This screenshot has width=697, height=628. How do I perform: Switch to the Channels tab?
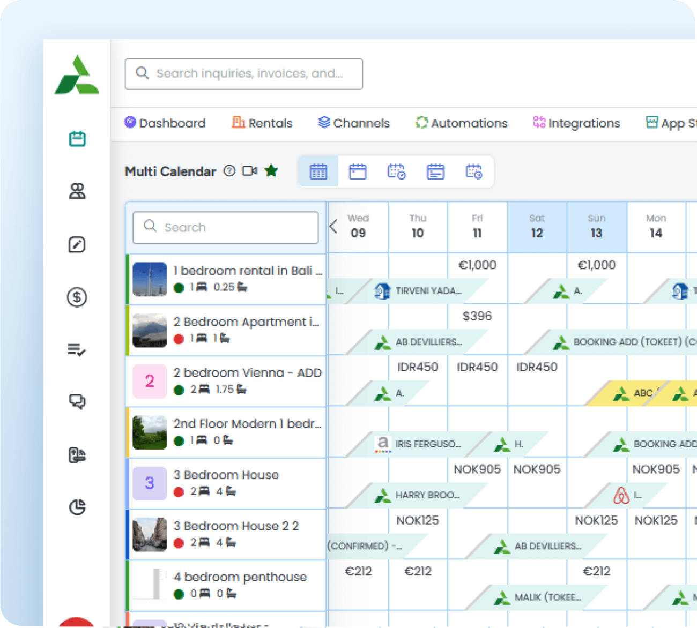[x=354, y=123]
